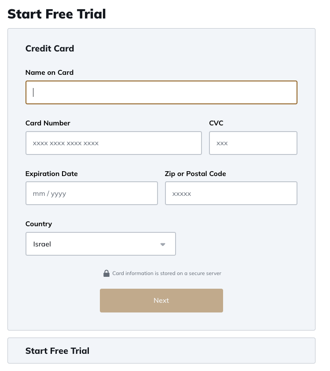Viewport: 330px width, 371px height.
Task: Focus the Name on Card field
Action: click(x=161, y=92)
